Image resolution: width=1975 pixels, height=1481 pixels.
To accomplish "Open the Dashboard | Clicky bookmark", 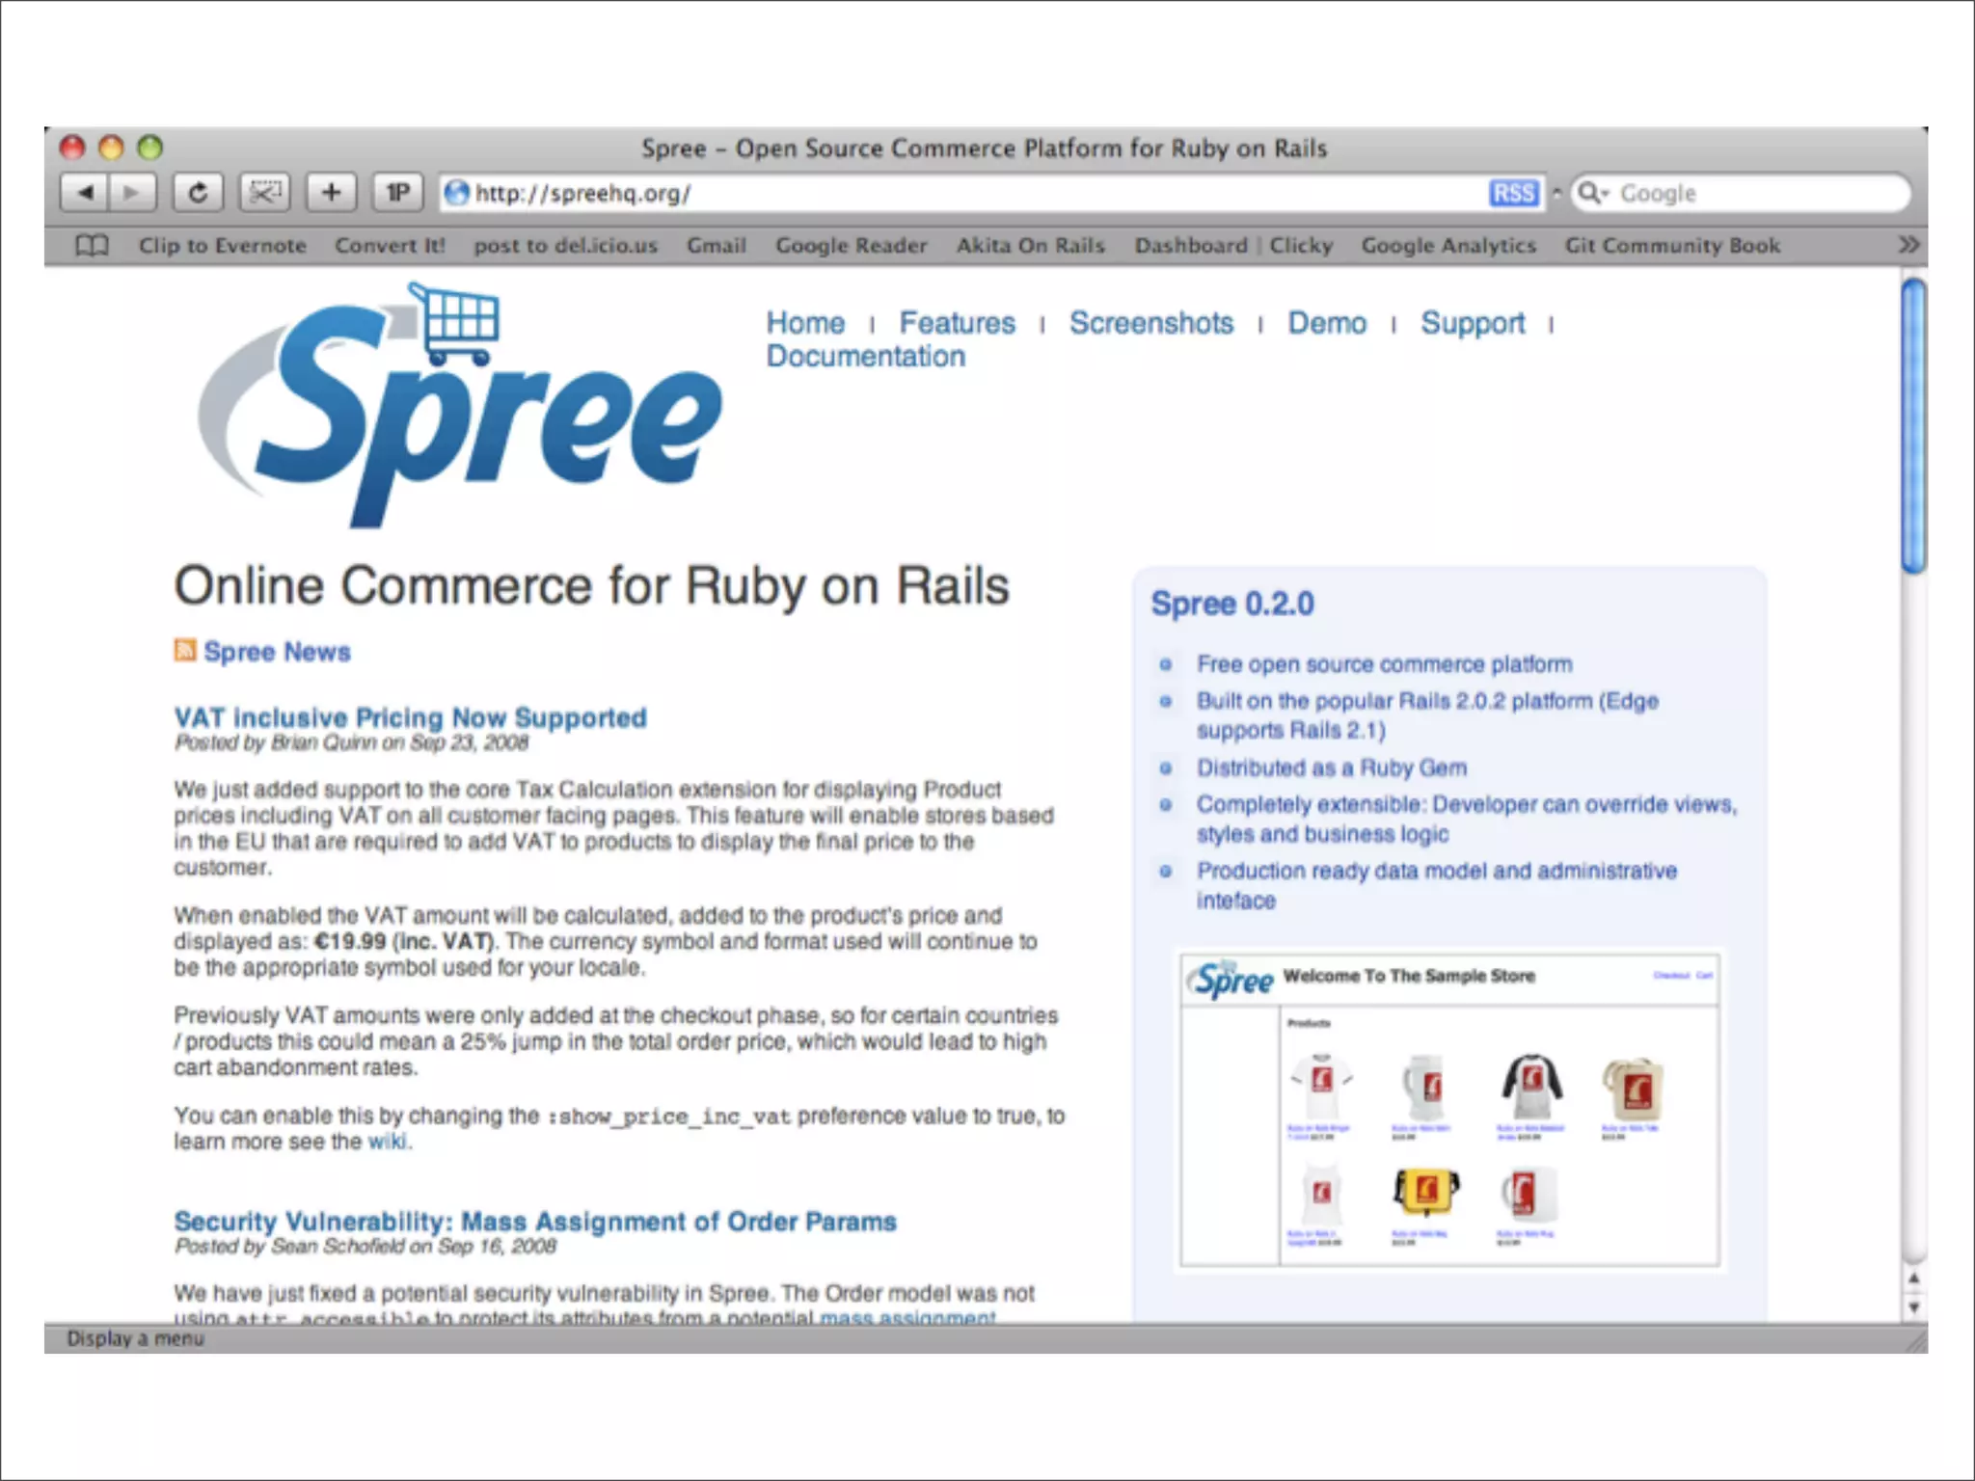I will pyautogui.click(x=1233, y=246).
